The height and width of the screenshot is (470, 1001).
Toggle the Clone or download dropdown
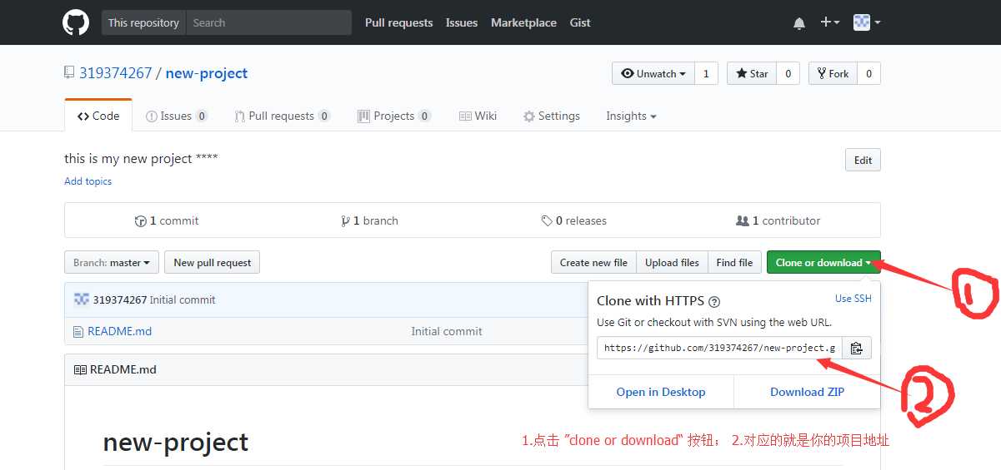823,262
